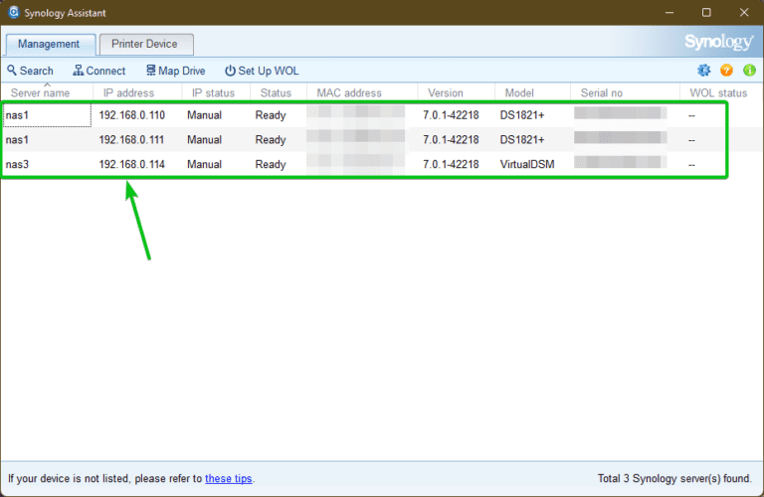Sort by WOL status column header

[721, 93]
